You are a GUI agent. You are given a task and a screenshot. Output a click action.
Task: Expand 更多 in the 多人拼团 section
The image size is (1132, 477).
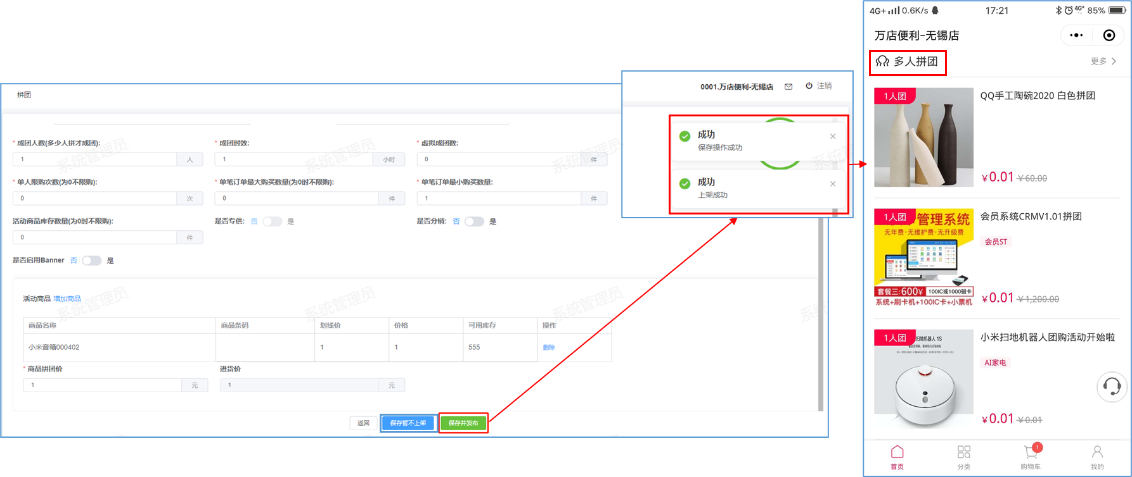pyautogui.click(x=1103, y=61)
